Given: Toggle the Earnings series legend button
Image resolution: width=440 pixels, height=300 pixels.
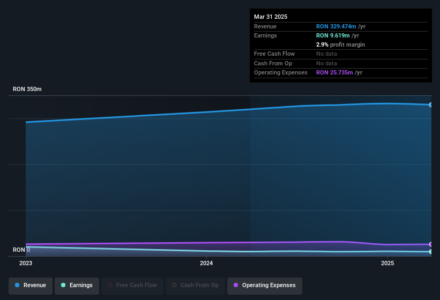Looking at the screenshot, I should 77,286.
